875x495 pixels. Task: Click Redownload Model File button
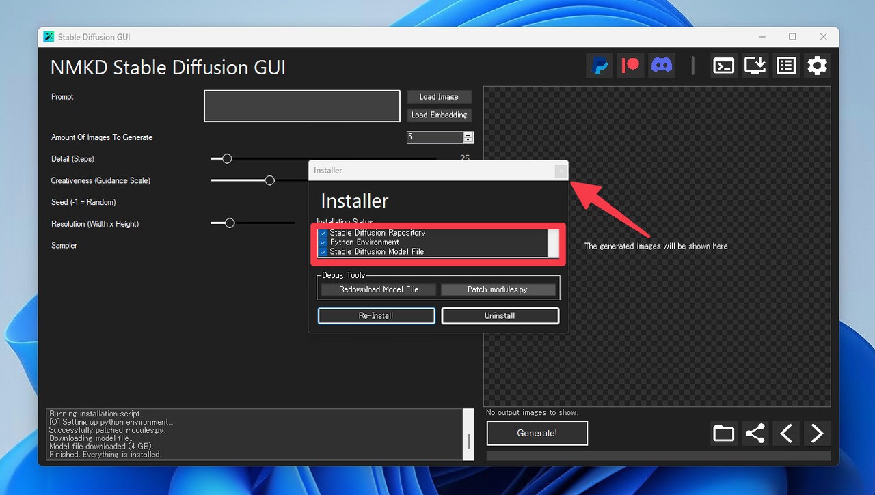click(379, 289)
